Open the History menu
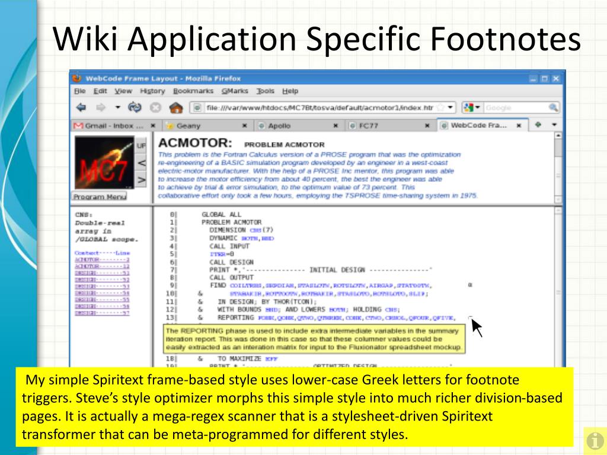The height and width of the screenshot is (455, 607). (152, 91)
